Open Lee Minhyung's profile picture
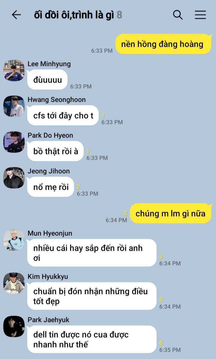Viewport: 216px width, 359px height. (14, 70)
